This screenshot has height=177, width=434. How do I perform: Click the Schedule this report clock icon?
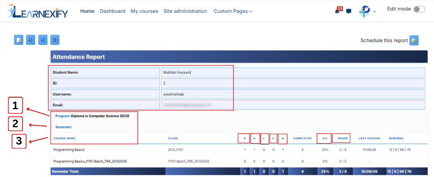tap(414, 41)
